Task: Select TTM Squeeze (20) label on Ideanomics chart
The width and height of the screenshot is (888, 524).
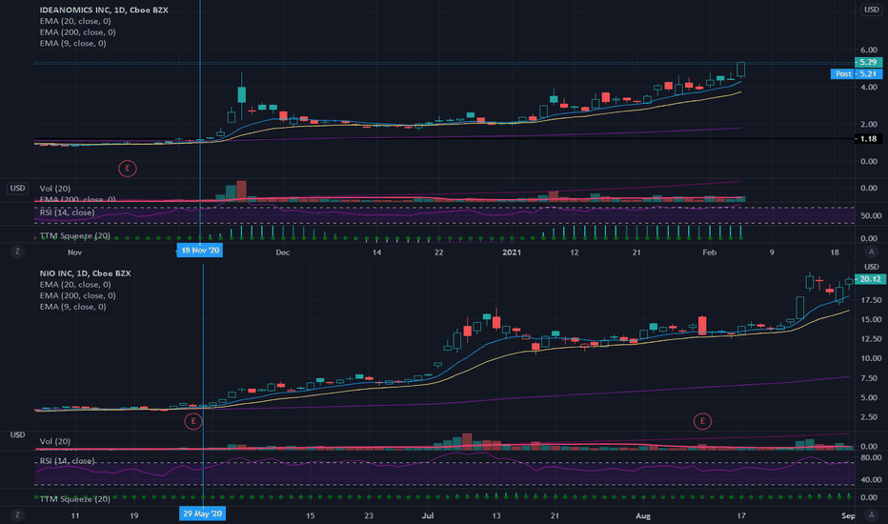Action: (x=74, y=235)
